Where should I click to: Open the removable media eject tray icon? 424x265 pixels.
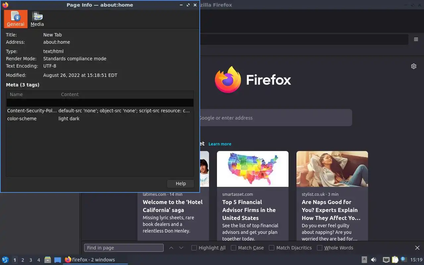point(364,260)
